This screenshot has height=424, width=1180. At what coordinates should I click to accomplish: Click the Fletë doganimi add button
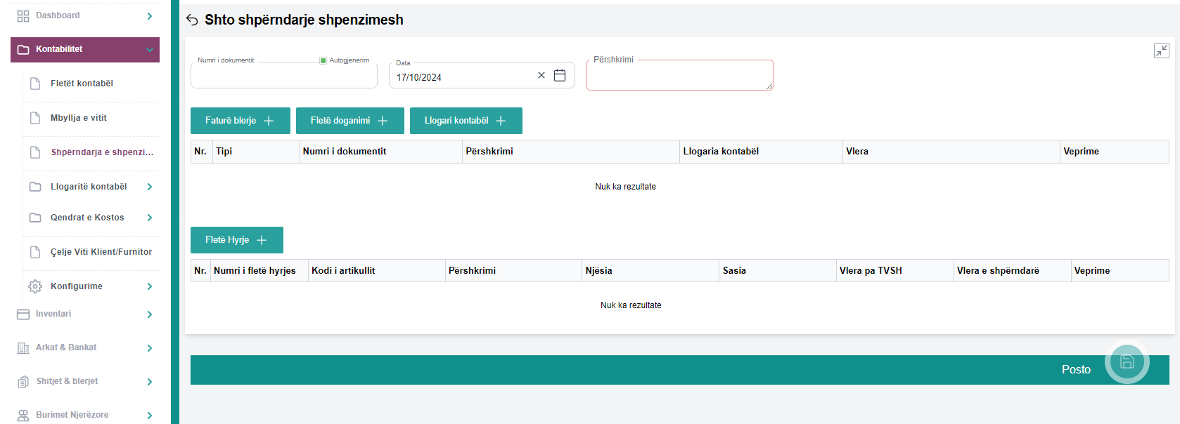[x=349, y=121]
